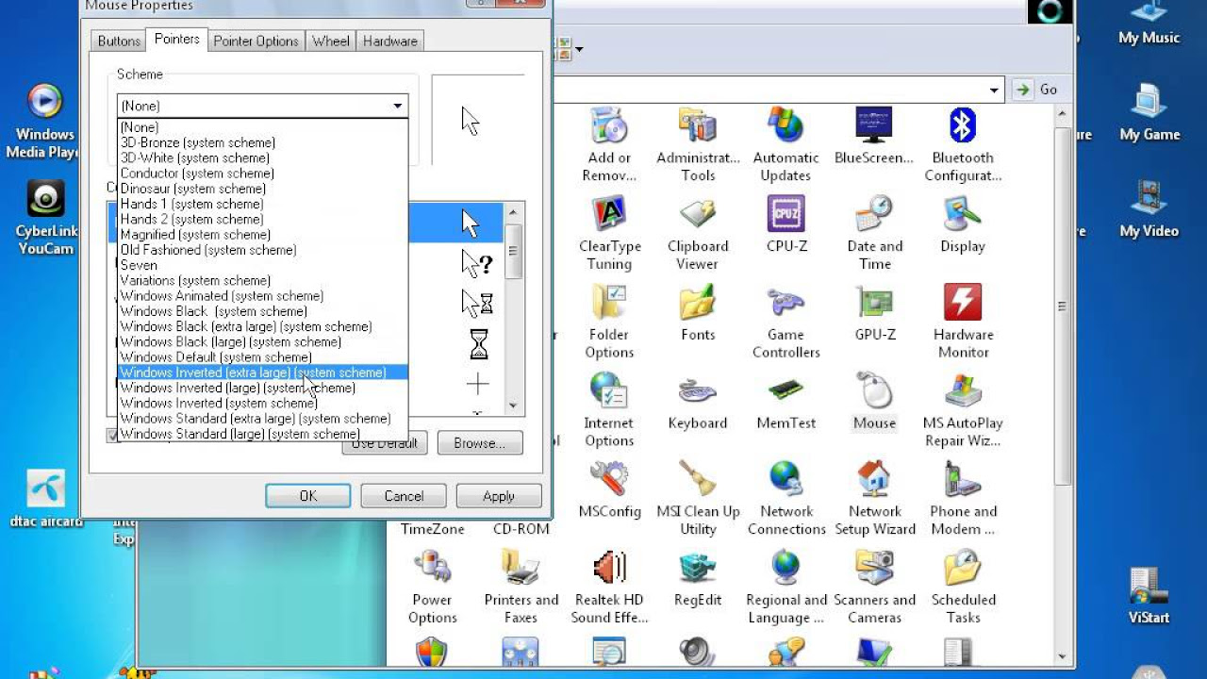Open Add or Remove Programs icon
This screenshot has height=679, width=1207.
(609, 125)
